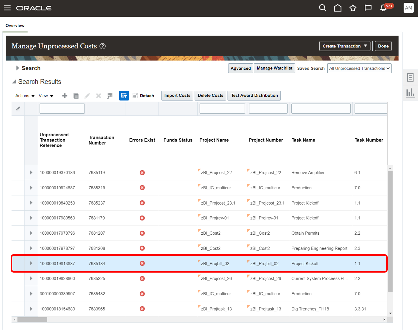Image resolution: width=418 pixels, height=332 pixels.
Task: Click the search magnifier icon in header
Action: click(323, 8)
